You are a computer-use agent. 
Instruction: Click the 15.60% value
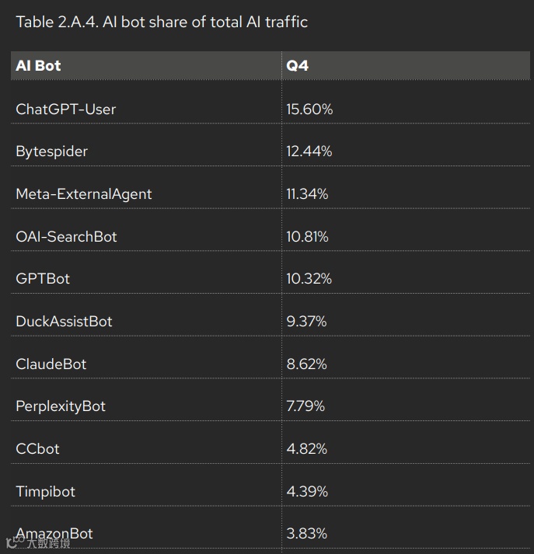pyautogui.click(x=309, y=110)
